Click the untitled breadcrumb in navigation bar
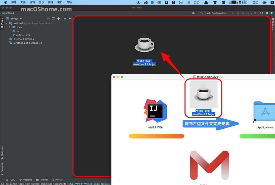The width and height of the screenshot is (275, 185). pyautogui.click(x=8, y=13)
